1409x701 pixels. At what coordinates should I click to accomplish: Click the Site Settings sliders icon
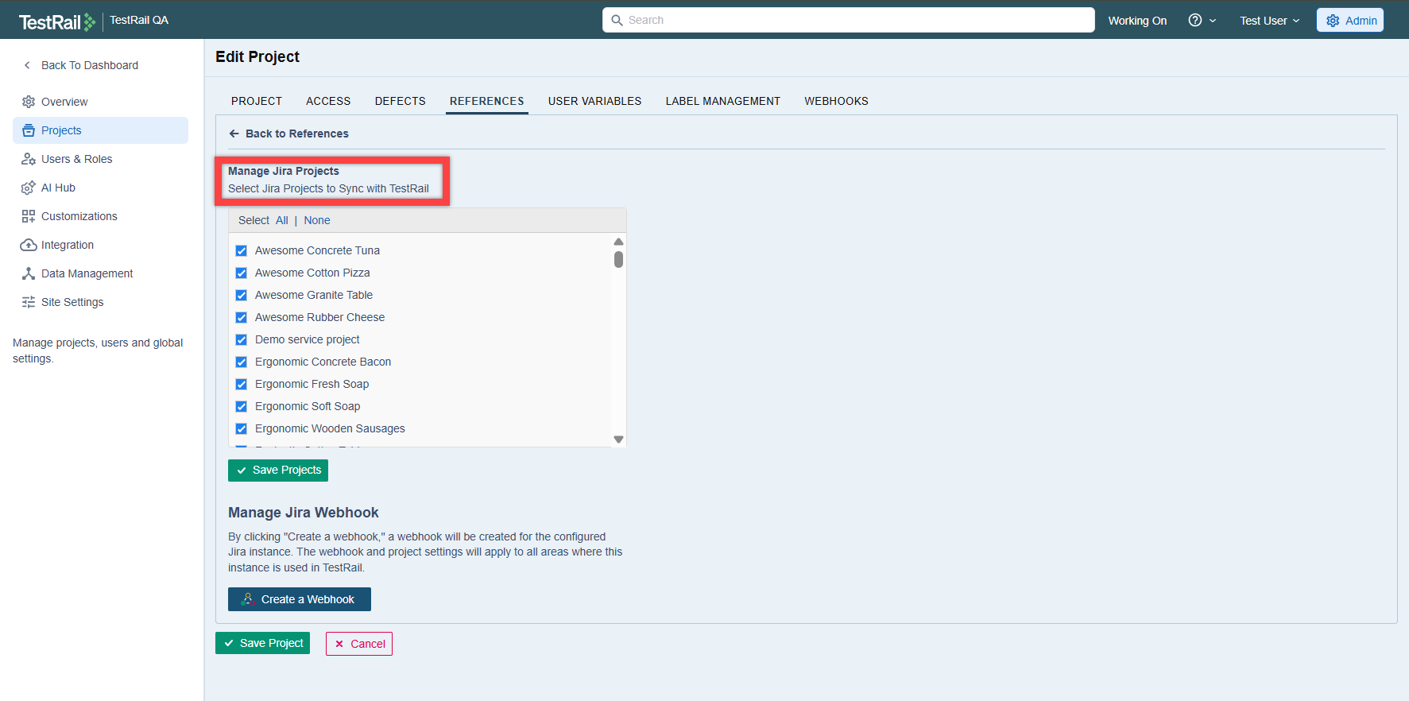(29, 302)
